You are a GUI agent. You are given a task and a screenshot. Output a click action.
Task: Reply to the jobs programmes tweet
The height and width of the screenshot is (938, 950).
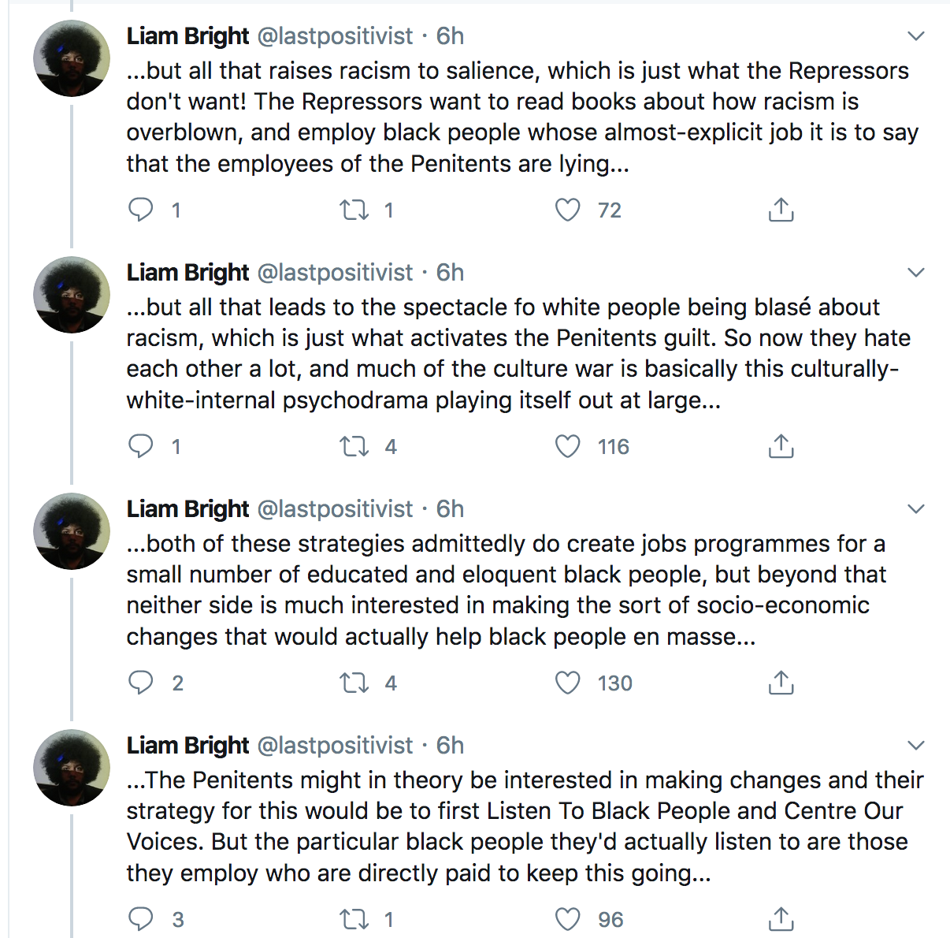click(141, 683)
